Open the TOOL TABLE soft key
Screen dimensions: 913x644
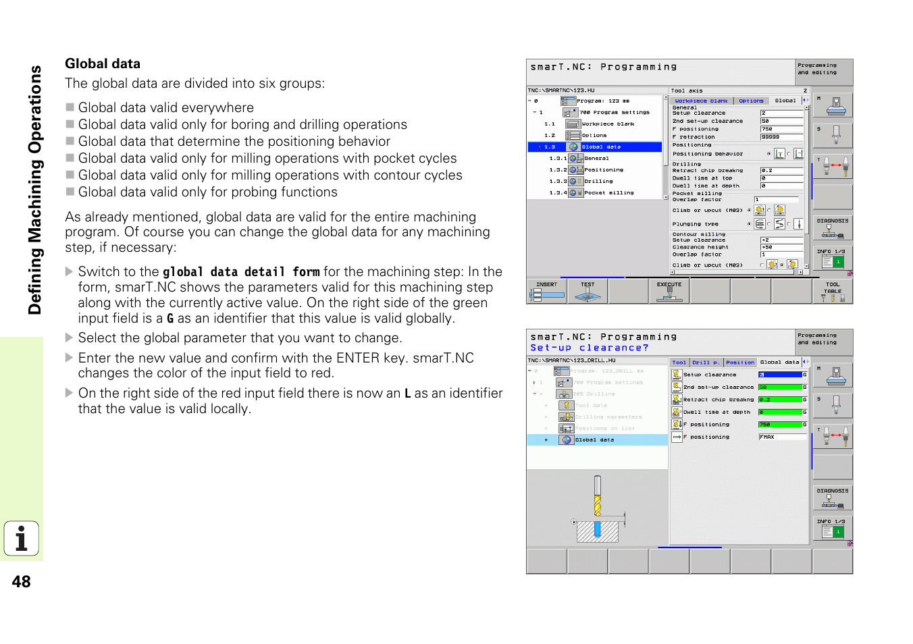833,291
